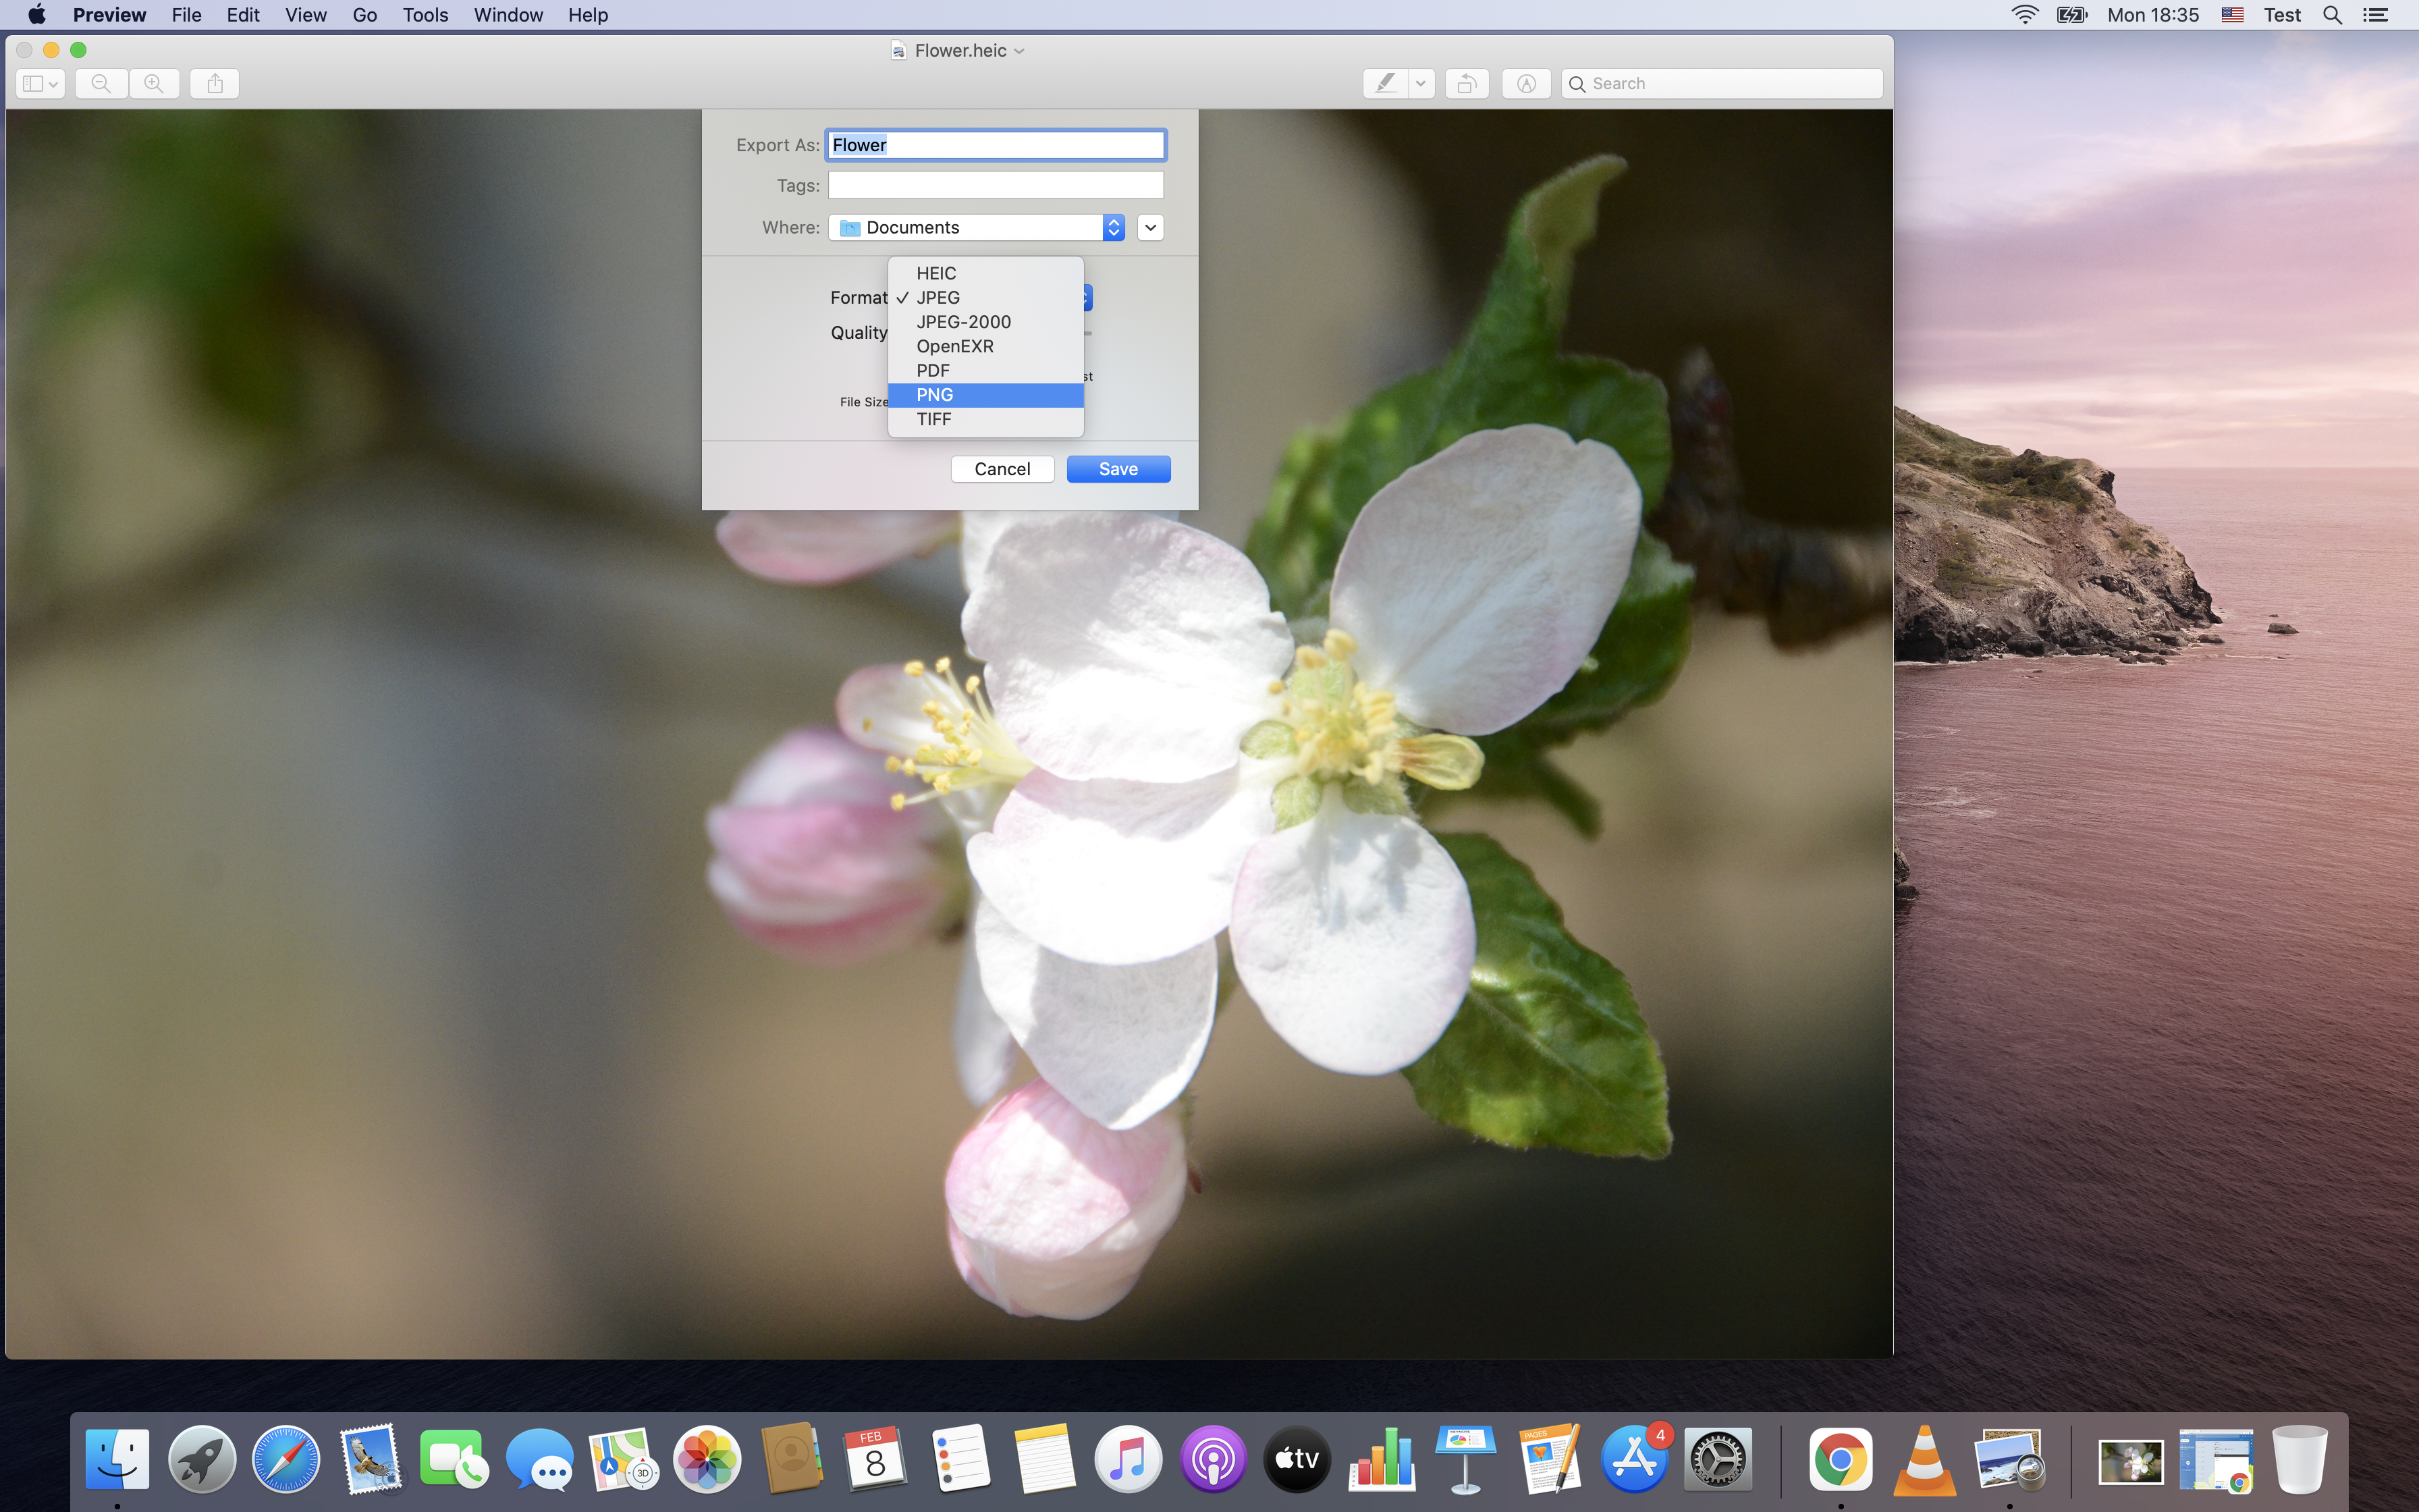Open the Documents location popup
The height and width of the screenshot is (1512, 2419).
pos(977,227)
